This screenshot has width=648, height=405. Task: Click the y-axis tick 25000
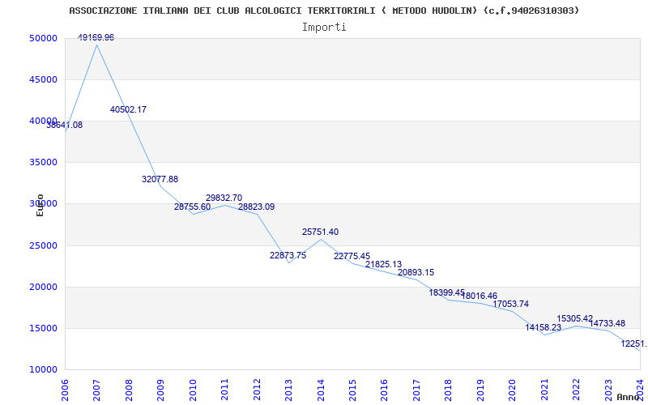click(43, 246)
